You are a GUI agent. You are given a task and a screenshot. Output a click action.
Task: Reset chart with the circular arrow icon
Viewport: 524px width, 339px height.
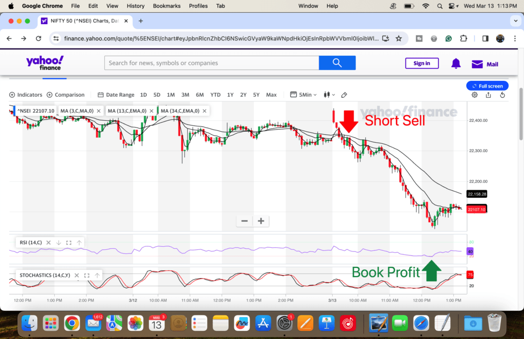coord(503,95)
